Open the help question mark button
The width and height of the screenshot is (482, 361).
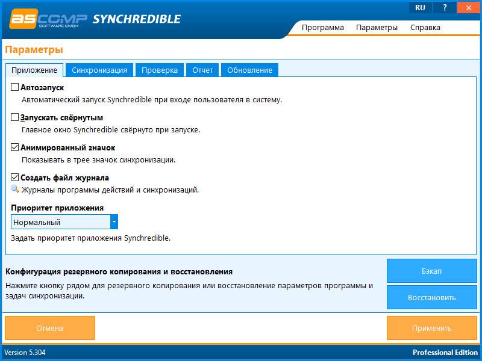pos(445,8)
